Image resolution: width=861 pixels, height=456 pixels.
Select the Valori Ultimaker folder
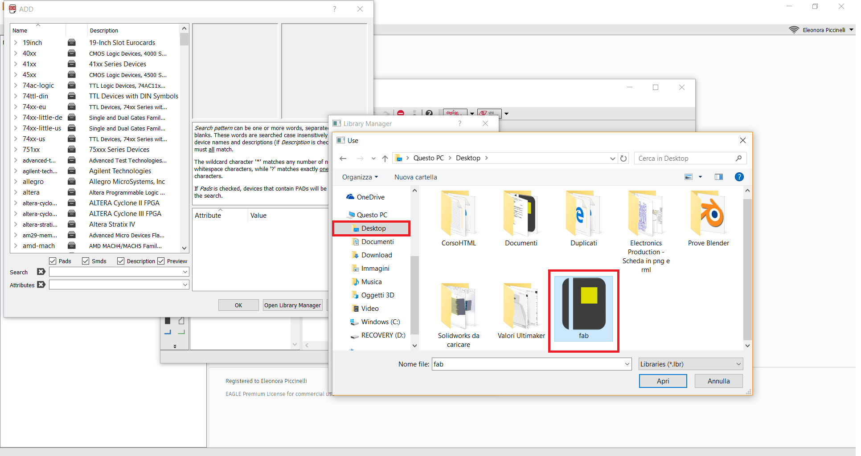coord(521,311)
